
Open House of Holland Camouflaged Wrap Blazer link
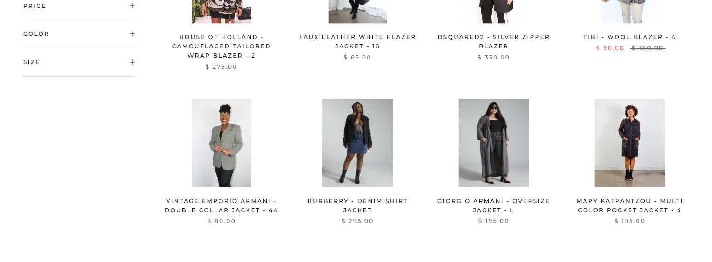[x=222, y=46]
